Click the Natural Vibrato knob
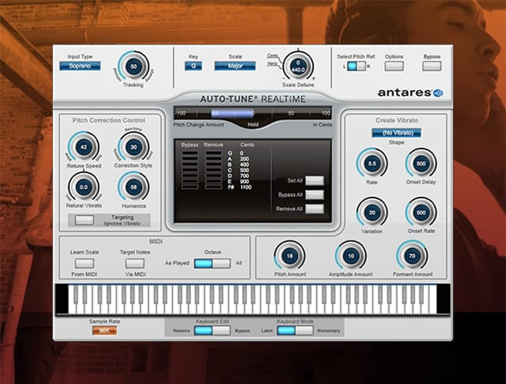The height and width of the screenshot is (384, 506). [x=83, y=187]
